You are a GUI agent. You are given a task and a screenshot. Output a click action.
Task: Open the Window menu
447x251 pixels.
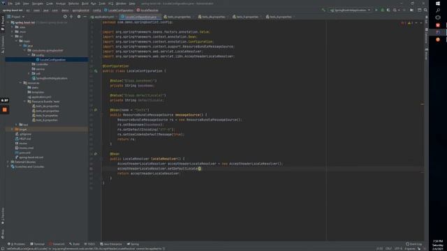click(121, 3)
